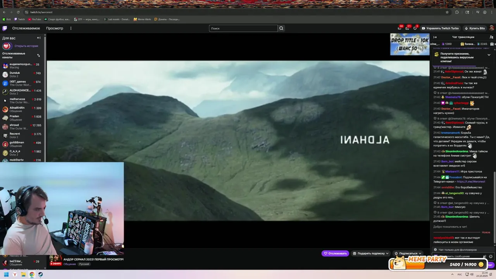Reload the browser page
Screen dimensions: 496x279
point(19,12)
